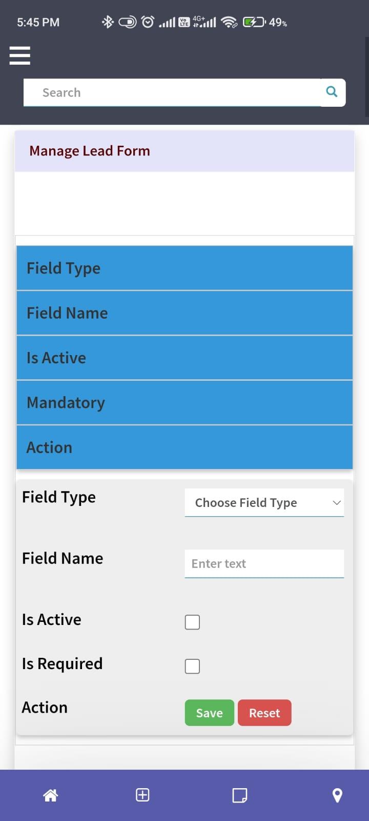Go to home via bottom bar icon
369x821 pixels.
coord(50,795)
